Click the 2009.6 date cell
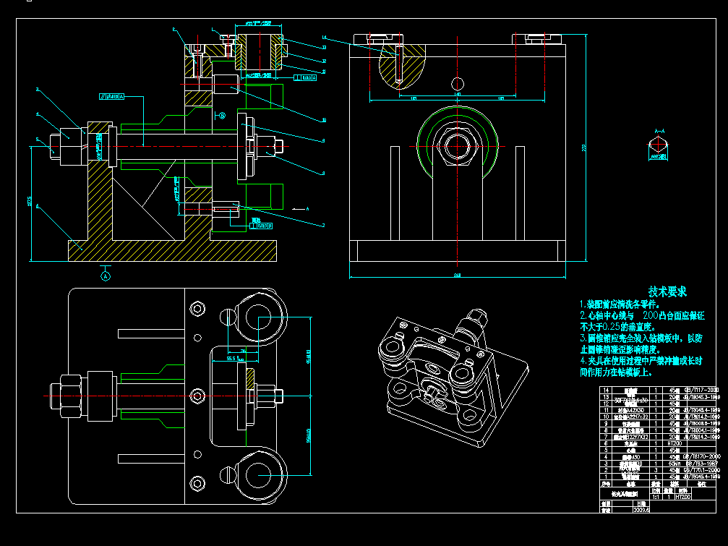The height and width of the screenshot is (546, 728). pyautogui.click(x=641, y=510)
